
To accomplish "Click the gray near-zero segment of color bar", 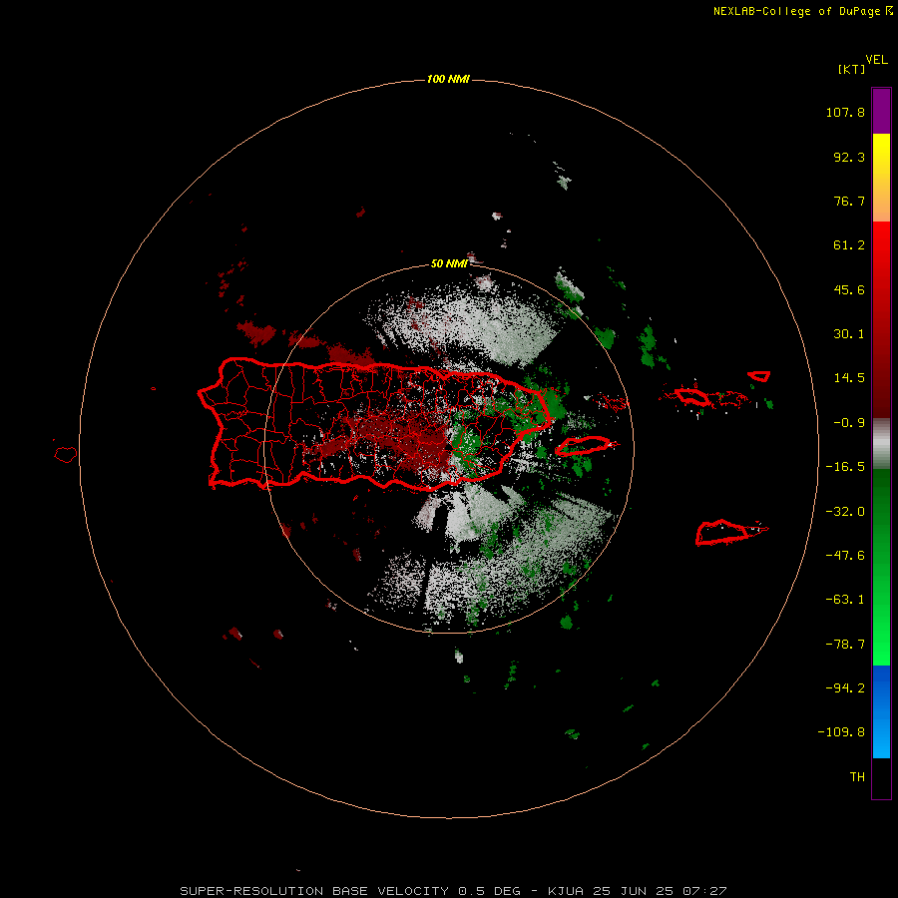I will coord(881,442).
